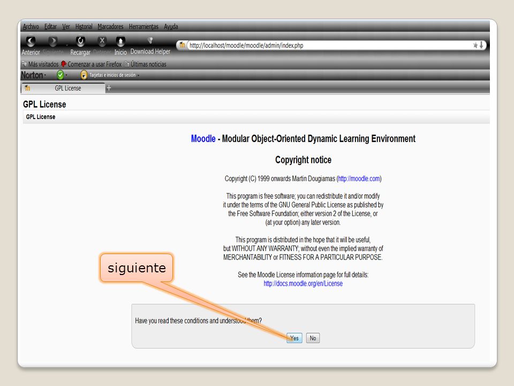Select the GPL License browser tab
The height and width of the screenshot is (386, 514).
point(64,88)
